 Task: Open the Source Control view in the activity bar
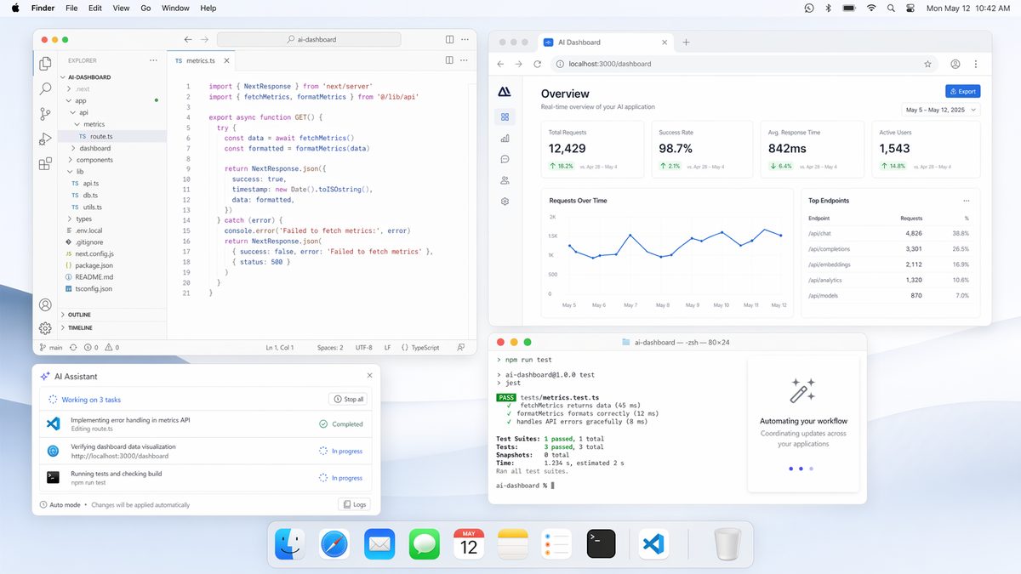[x=45, y=113]
